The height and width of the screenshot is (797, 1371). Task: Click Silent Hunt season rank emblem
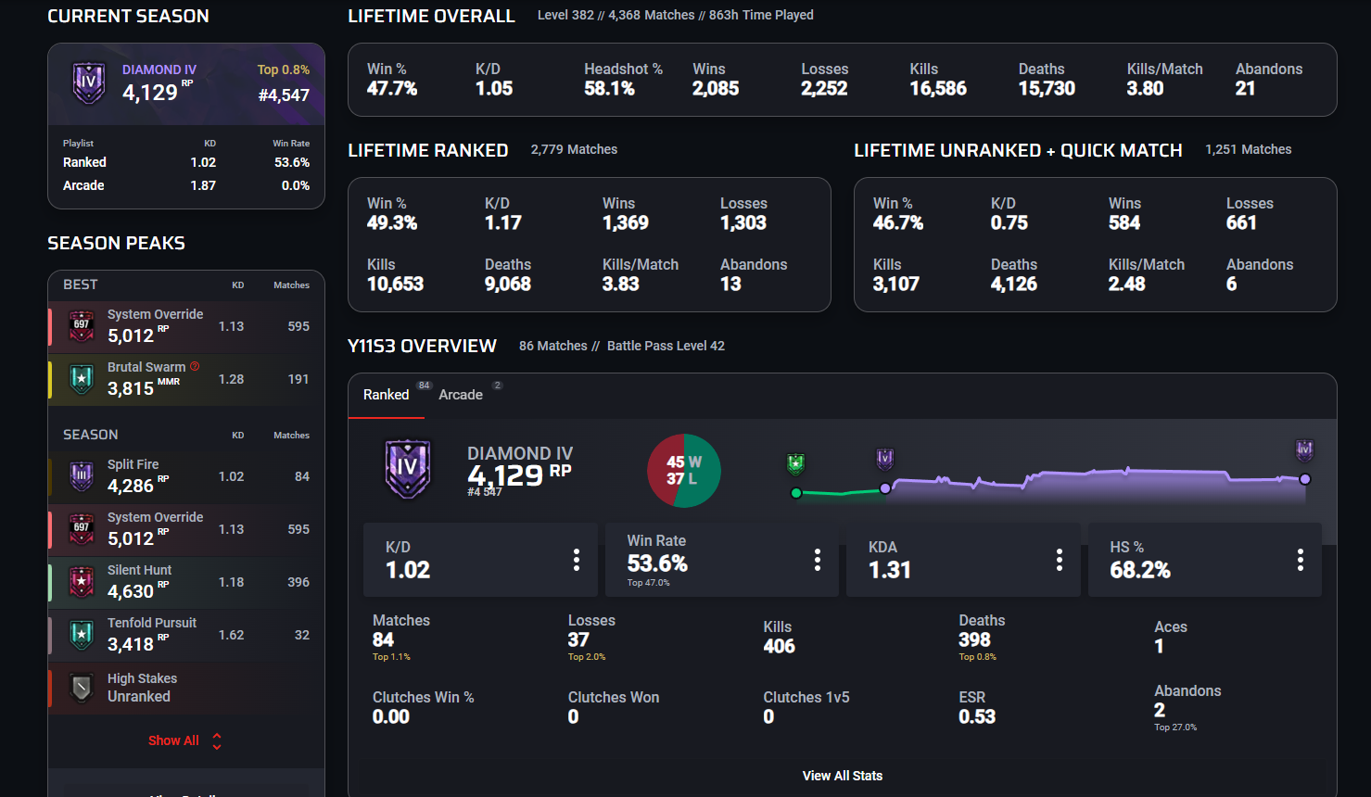[82, 582]
